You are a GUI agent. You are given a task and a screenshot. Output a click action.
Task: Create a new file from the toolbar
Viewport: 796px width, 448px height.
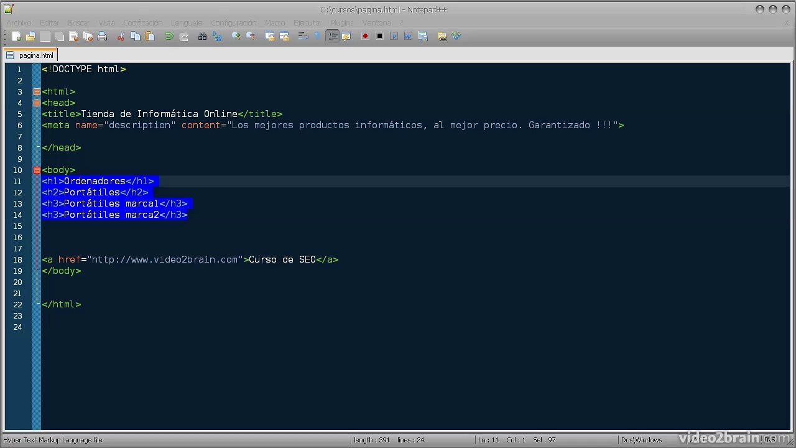point(17,37)
